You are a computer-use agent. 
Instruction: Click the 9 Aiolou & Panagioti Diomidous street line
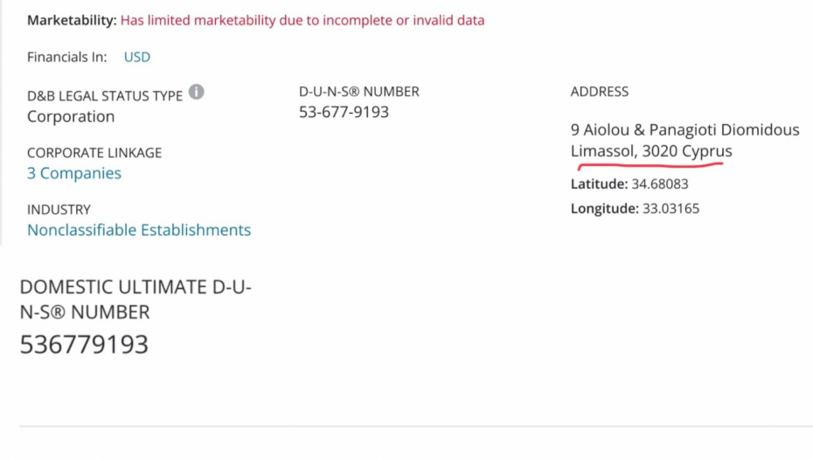[x=684, y=129]
